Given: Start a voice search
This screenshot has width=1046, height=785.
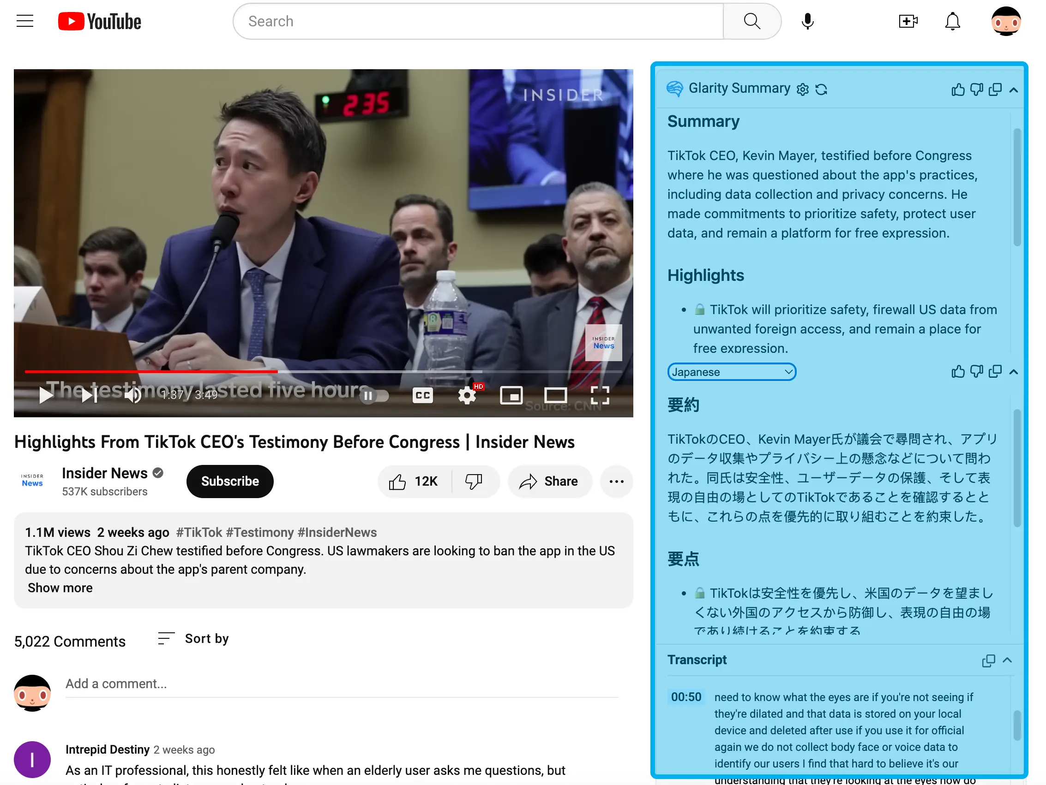Looking at the screenshot, I should 807,21.
